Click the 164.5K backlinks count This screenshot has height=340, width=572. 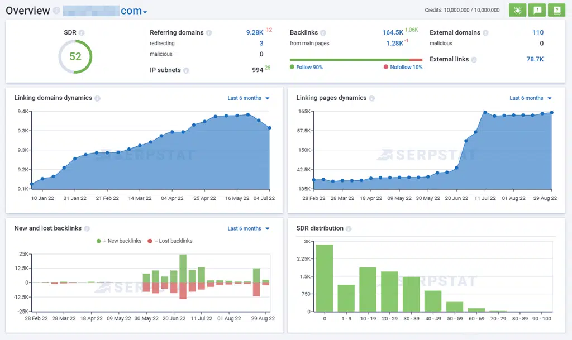(393, 33)
